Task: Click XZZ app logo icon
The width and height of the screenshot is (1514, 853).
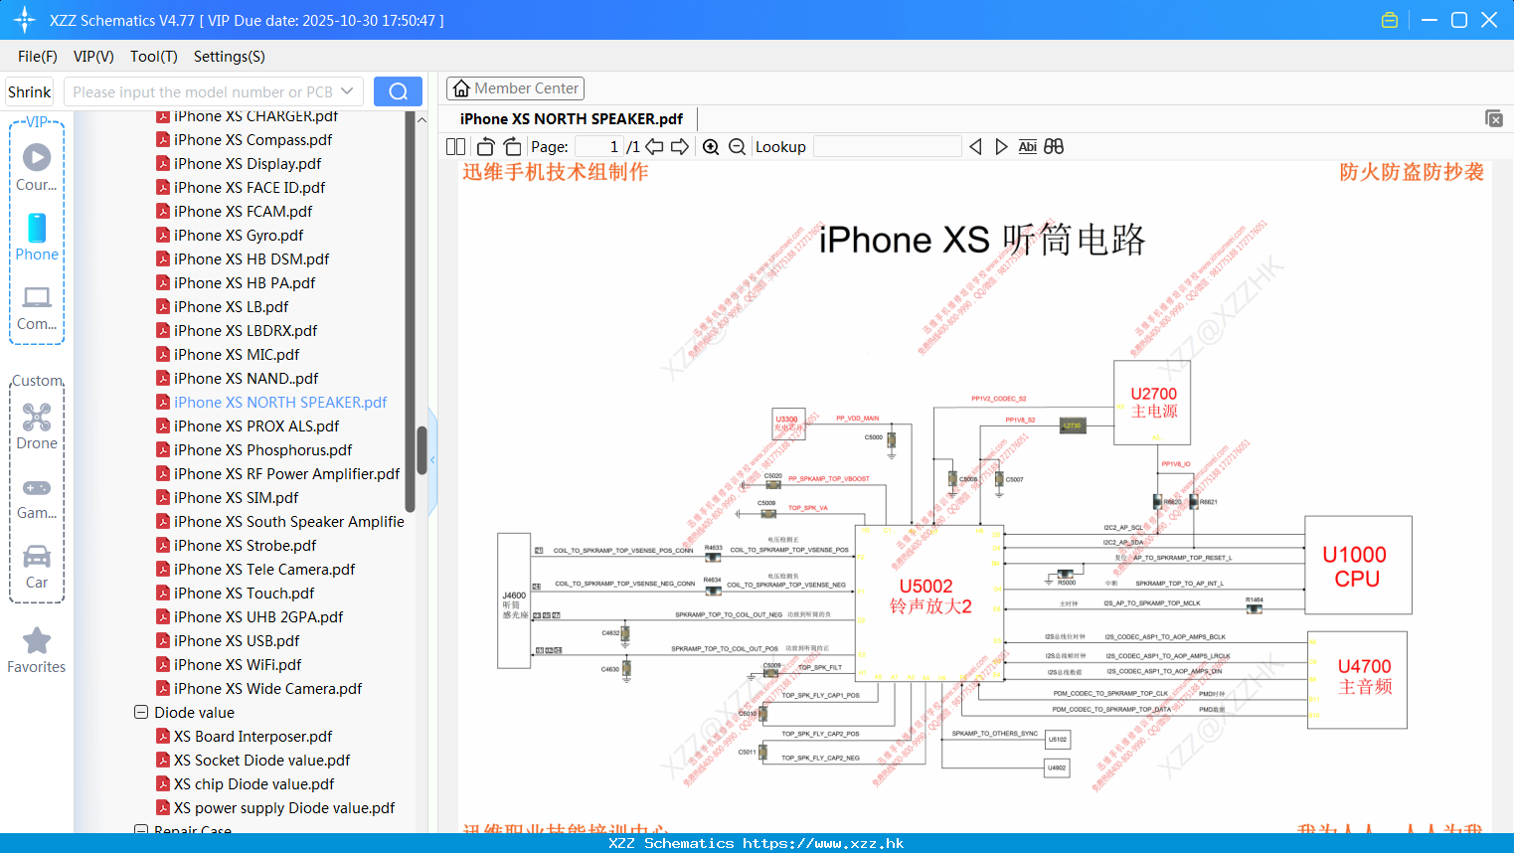Action: (x=25, y=20)
